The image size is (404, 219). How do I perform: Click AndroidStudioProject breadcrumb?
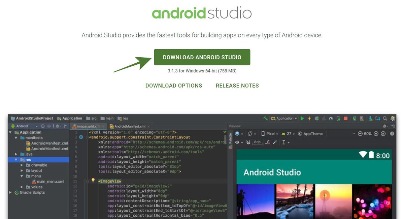coord(32,118)
